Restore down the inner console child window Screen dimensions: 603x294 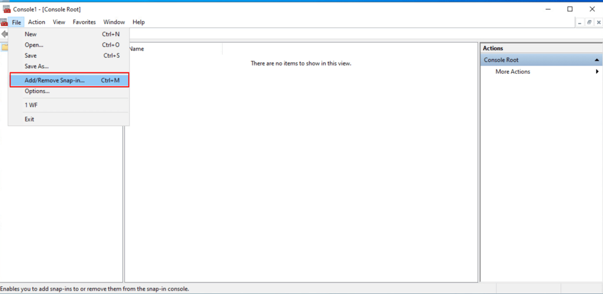[589, 22]
